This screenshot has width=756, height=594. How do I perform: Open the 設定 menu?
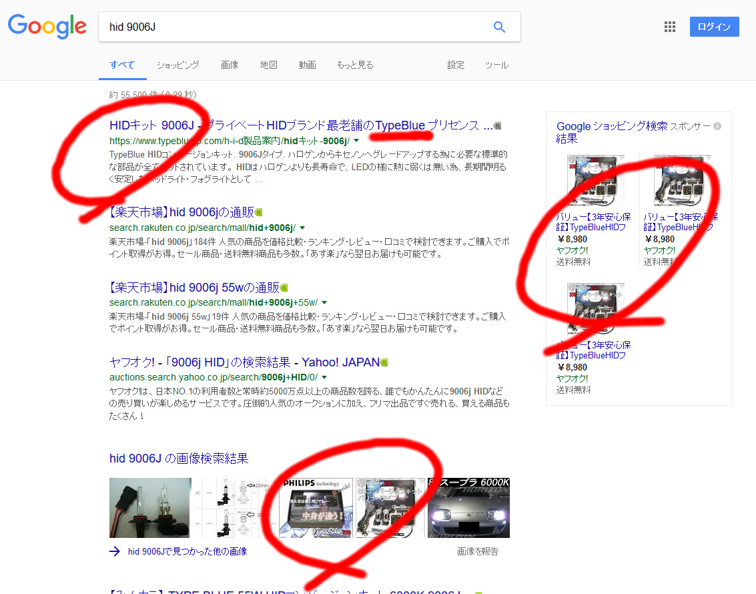456,65
